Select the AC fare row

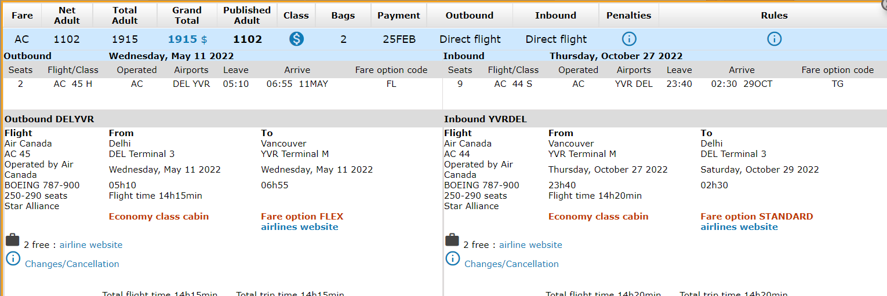pos(22,39)
